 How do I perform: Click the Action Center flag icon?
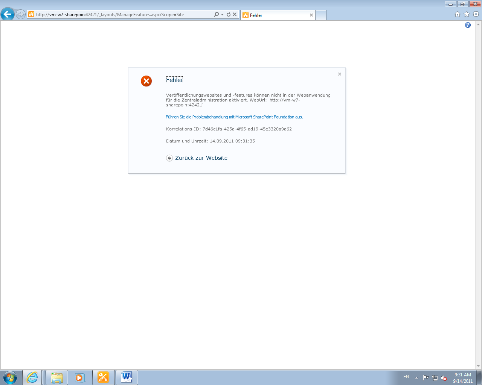click(426, 378)
